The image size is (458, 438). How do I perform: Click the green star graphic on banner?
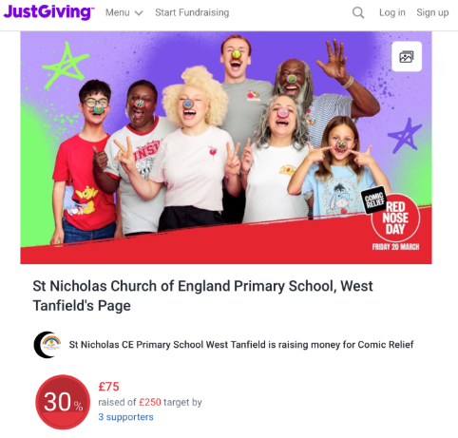(x=66, y=66)
